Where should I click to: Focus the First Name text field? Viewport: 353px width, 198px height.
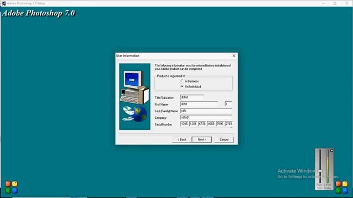(199, 104)
